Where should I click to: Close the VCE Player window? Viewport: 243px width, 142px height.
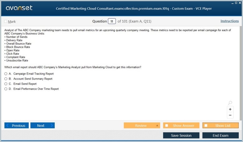(x=240, y=2)
